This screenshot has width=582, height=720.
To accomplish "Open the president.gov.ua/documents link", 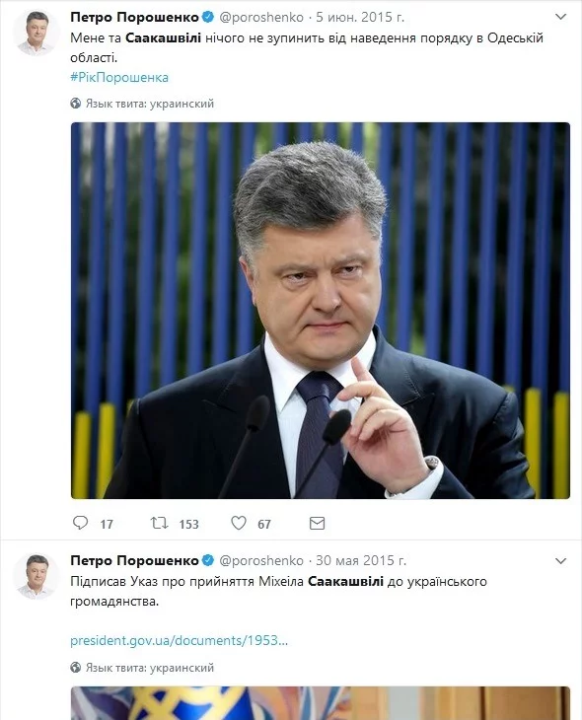I will click(180, 640).
